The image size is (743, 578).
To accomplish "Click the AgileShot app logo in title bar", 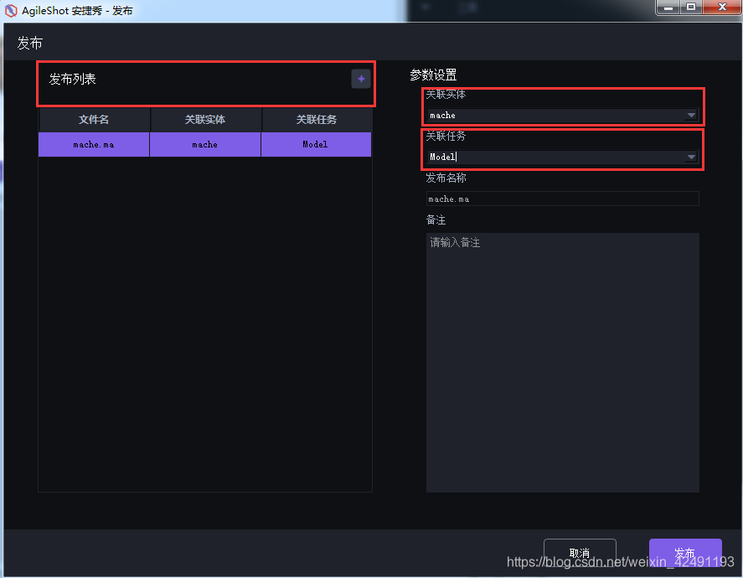I will [10, 10].
